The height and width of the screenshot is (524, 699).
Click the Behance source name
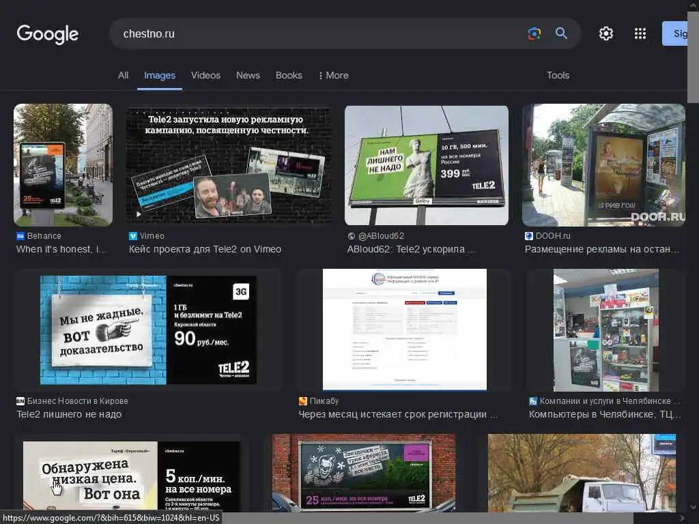pos(44,236)
